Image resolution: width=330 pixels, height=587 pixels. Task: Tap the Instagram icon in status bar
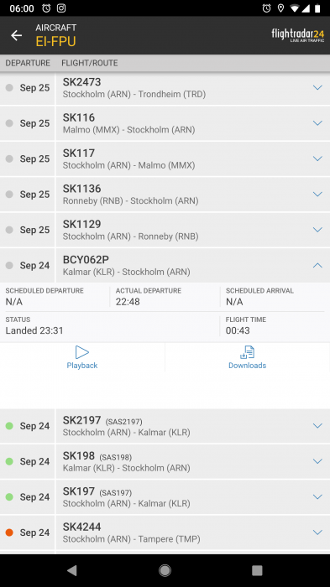point(61,8)
